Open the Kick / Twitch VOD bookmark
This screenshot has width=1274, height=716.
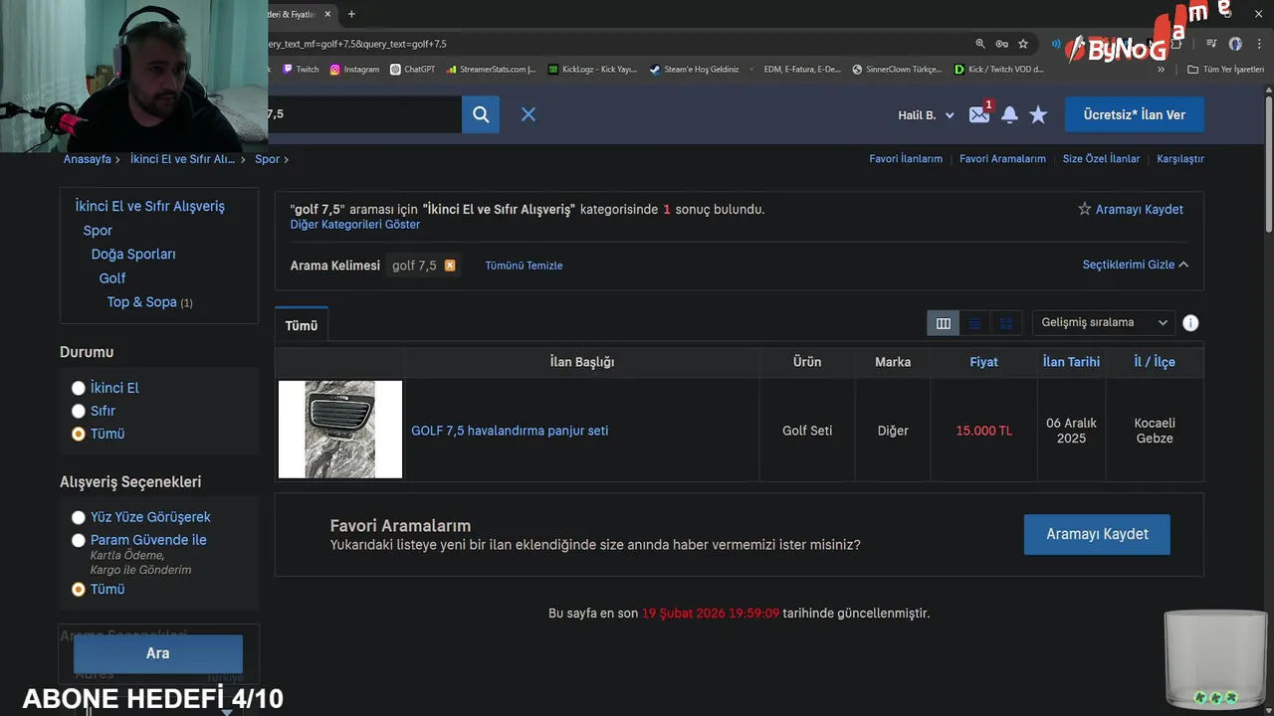(x=998, y=70)
